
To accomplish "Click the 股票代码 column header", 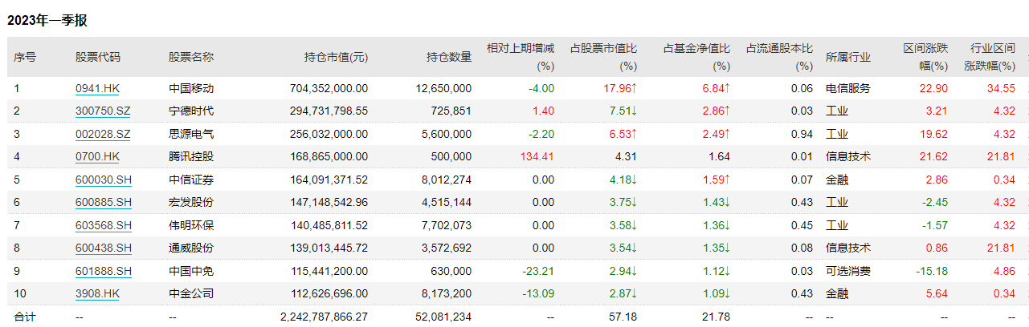I will (x=98, y=57).
